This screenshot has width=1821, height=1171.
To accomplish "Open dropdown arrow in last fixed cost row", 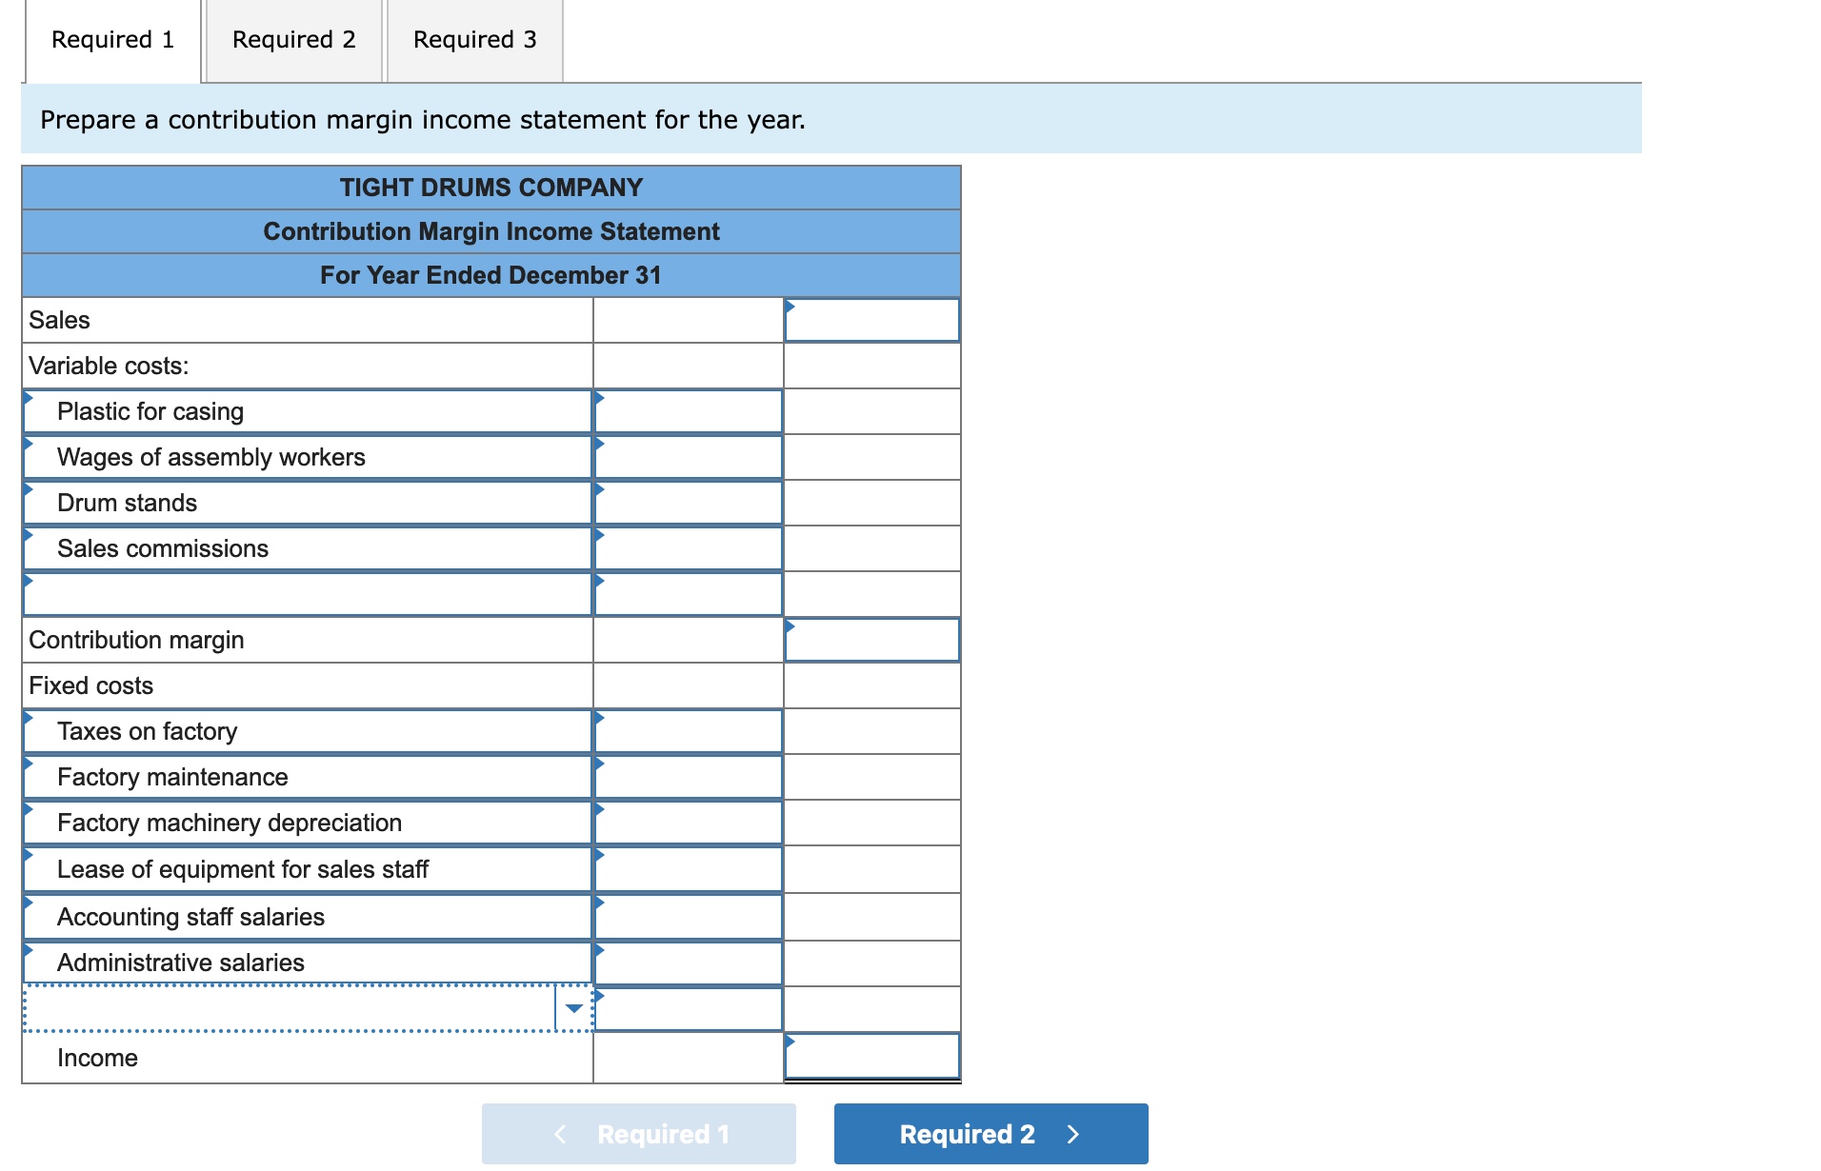I will 573,1008.
